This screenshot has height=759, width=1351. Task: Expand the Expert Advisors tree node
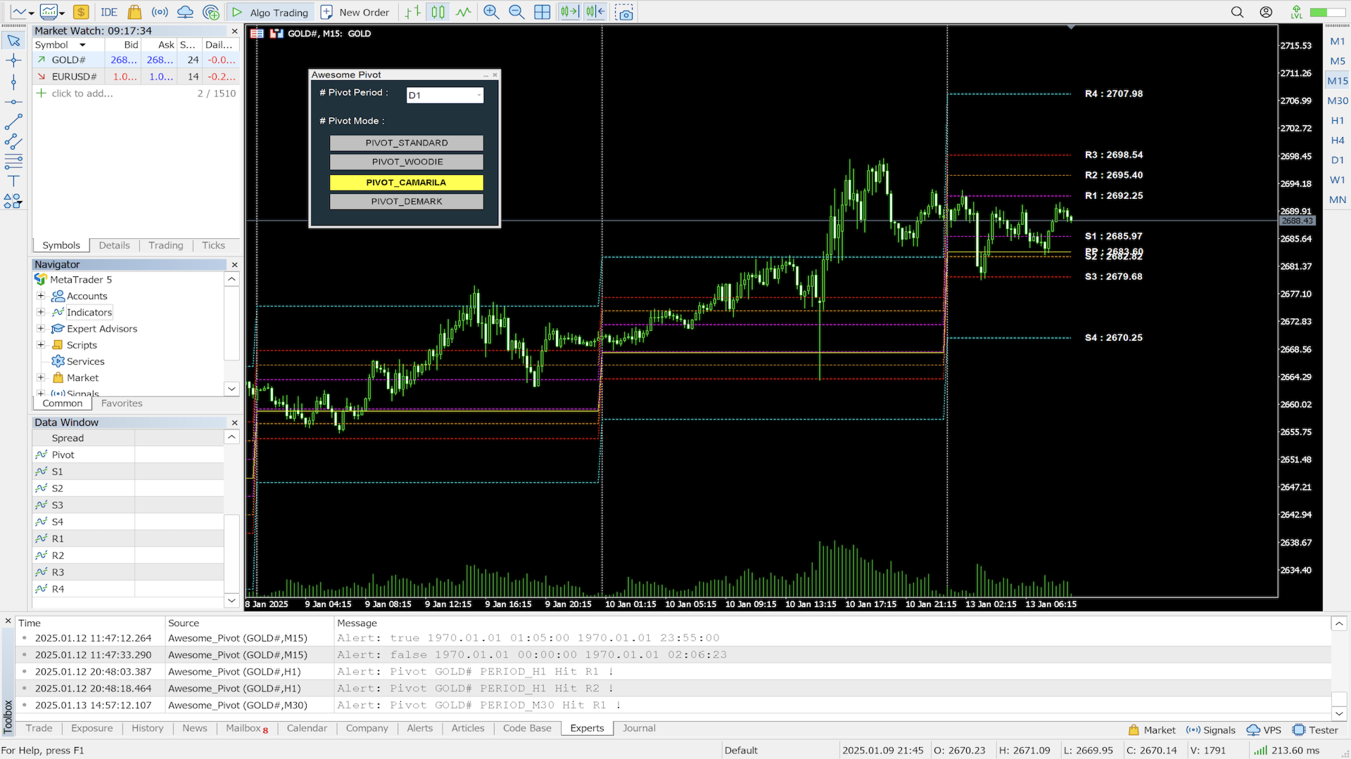pyautogui.click(x=41, y=328)
